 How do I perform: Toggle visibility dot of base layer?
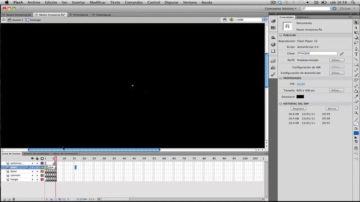click(33, 171)
